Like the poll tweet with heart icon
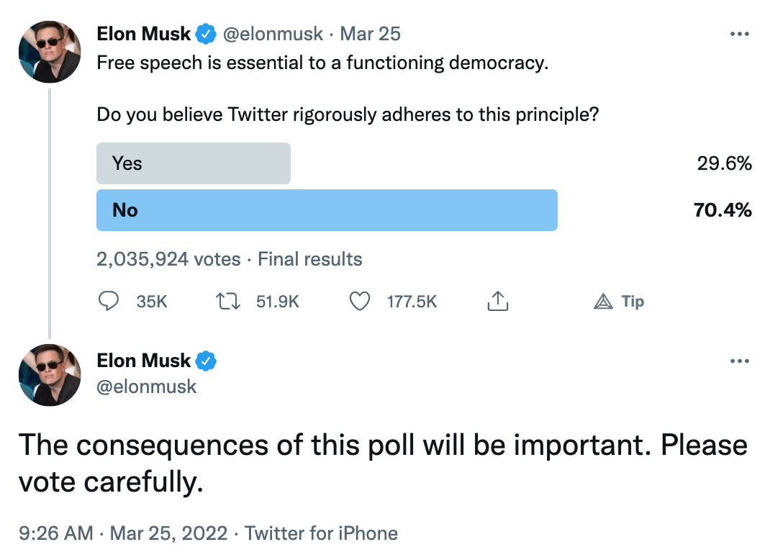Image resolution: width=770 pixels, height=560 pixels. [359, 301]
